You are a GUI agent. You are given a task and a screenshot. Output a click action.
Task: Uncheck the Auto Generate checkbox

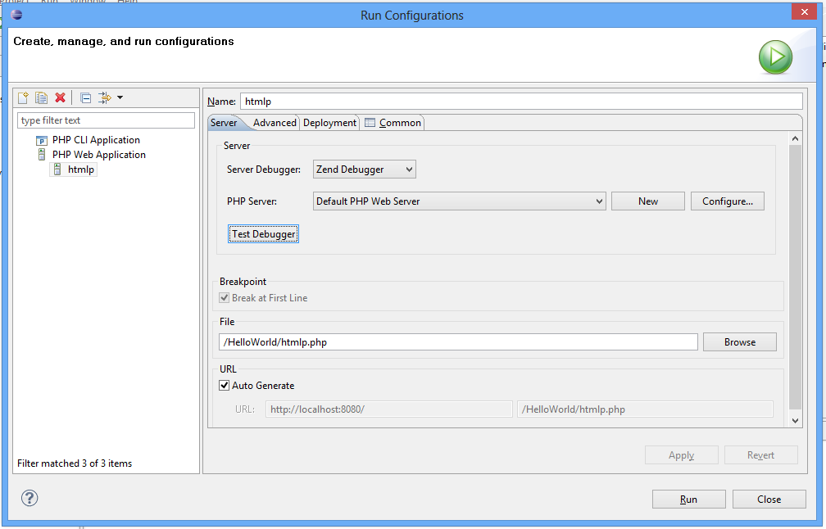(x=225, y=386)
